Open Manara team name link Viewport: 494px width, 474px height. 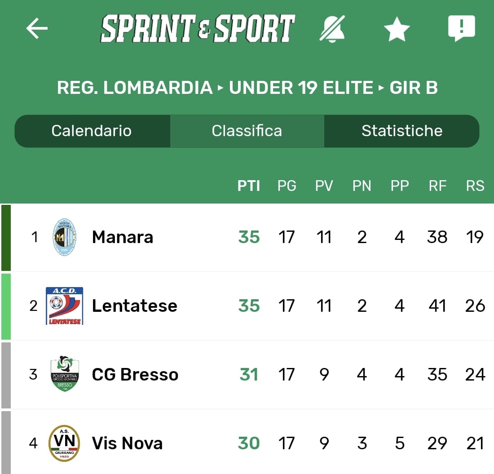(x=123, y=237)
